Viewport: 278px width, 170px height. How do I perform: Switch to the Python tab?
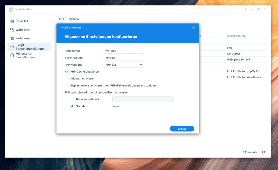74,19
